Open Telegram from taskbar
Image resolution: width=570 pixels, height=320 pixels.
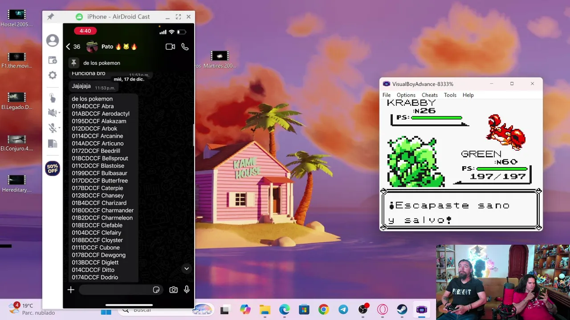coord(343,310)
